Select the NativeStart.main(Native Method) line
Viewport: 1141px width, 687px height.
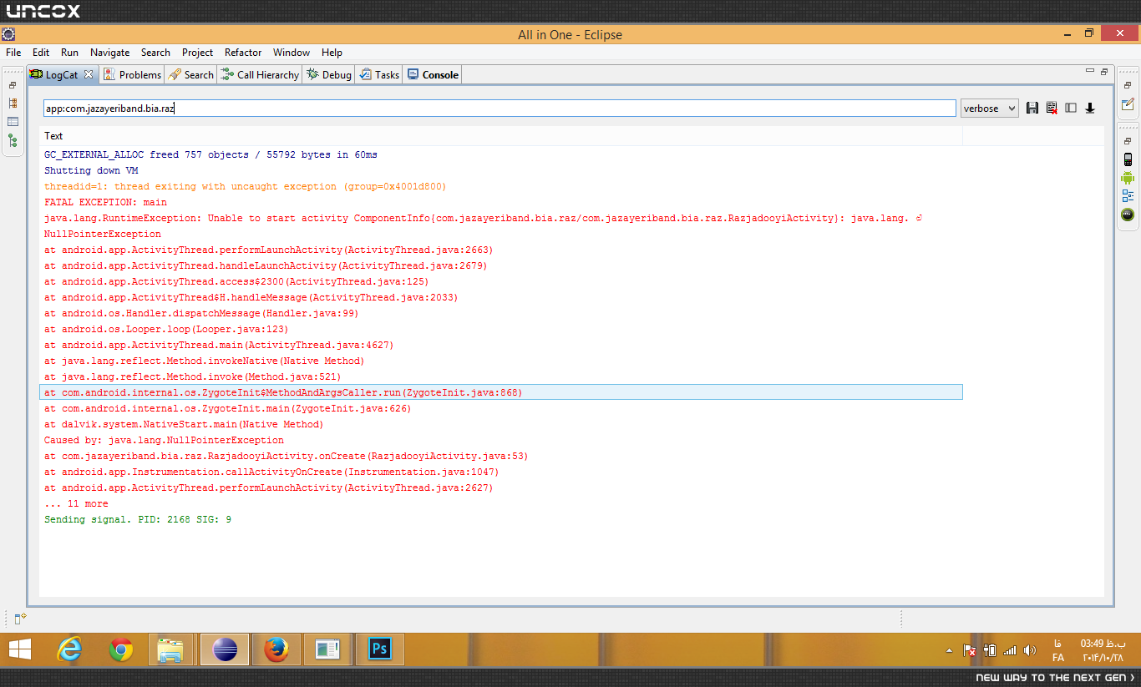click(501, 424)
